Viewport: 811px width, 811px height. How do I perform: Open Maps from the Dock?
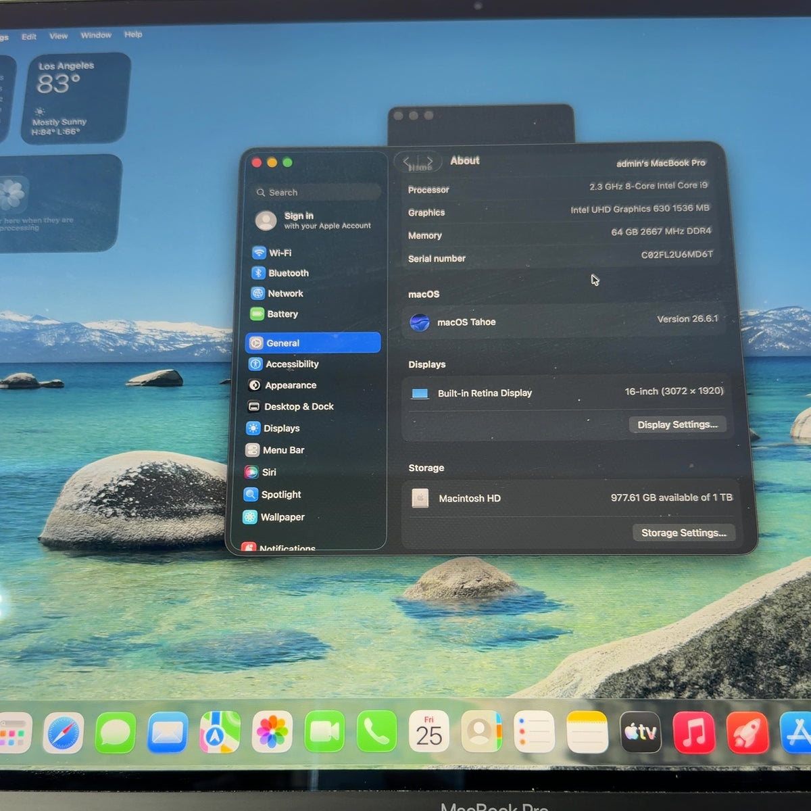[220, 732]
